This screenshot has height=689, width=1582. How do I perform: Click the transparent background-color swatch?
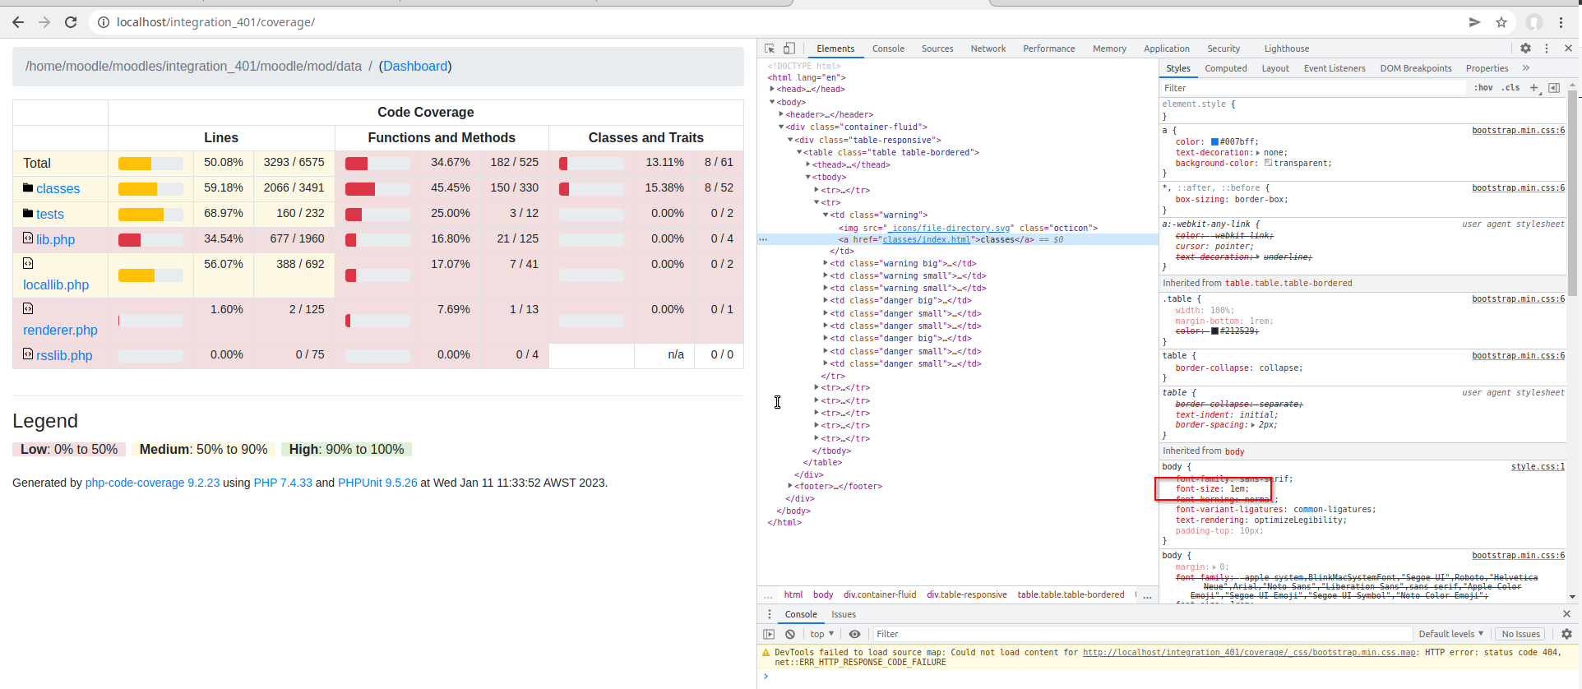[x=1268, y=163]
